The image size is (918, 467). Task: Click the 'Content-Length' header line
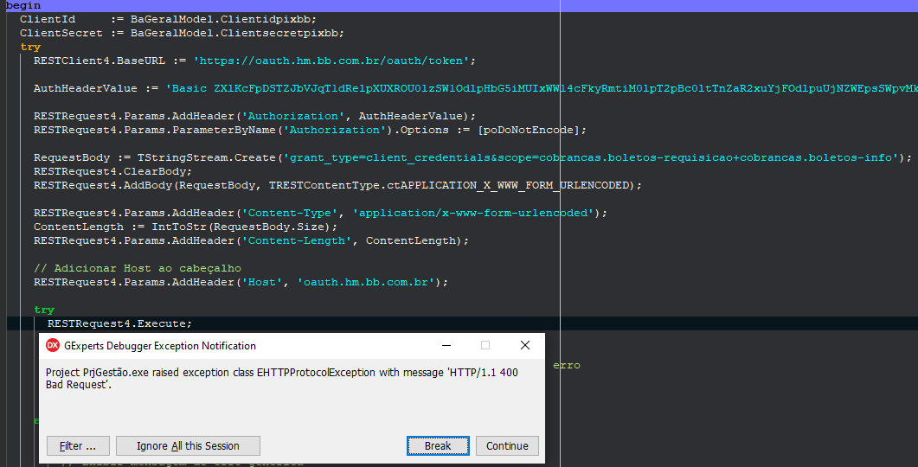(251, 240)
